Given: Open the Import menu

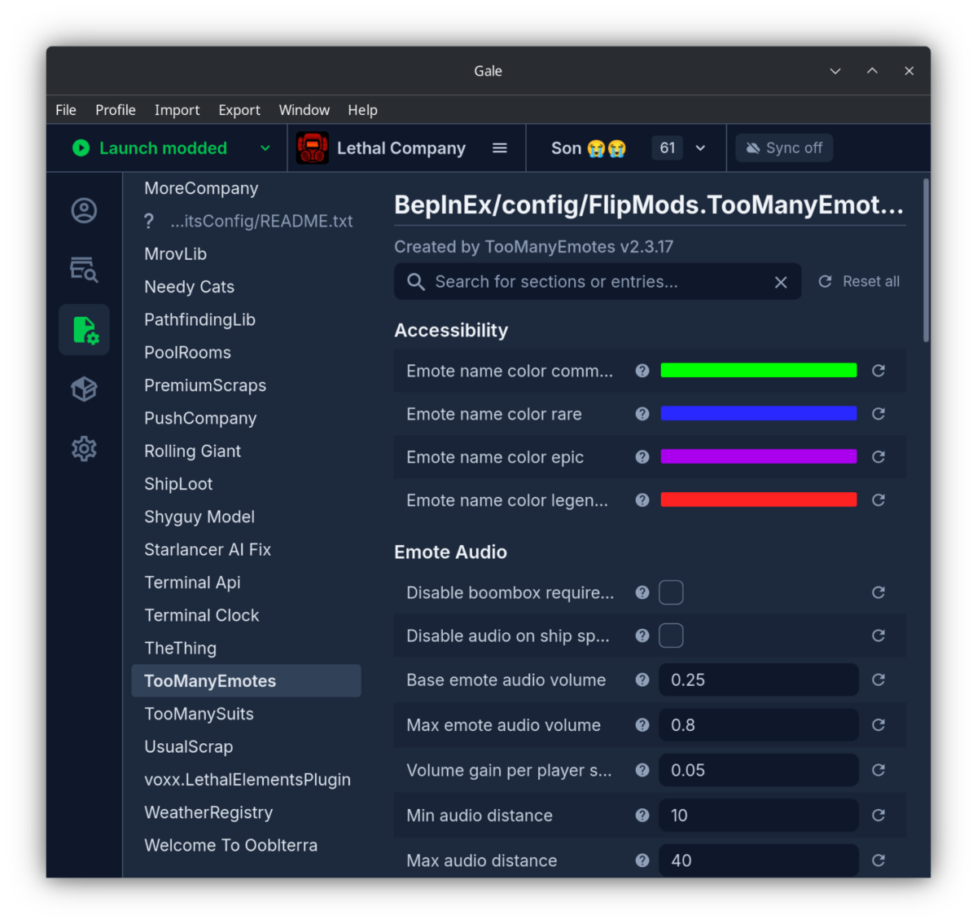Looking at the screenshot, I should 177,110.
